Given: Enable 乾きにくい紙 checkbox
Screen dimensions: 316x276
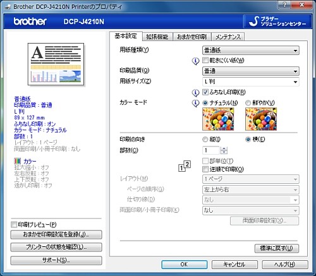Looking at the screenshot, I should coord(205,61).
